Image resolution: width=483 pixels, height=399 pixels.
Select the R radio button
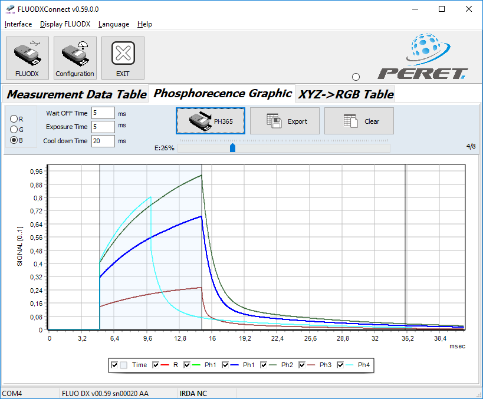(x=14, y=119)
